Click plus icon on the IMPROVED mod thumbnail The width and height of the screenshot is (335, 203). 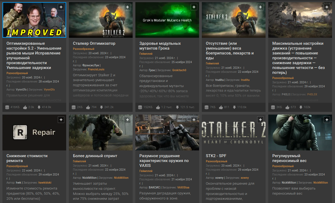[61, 7]
